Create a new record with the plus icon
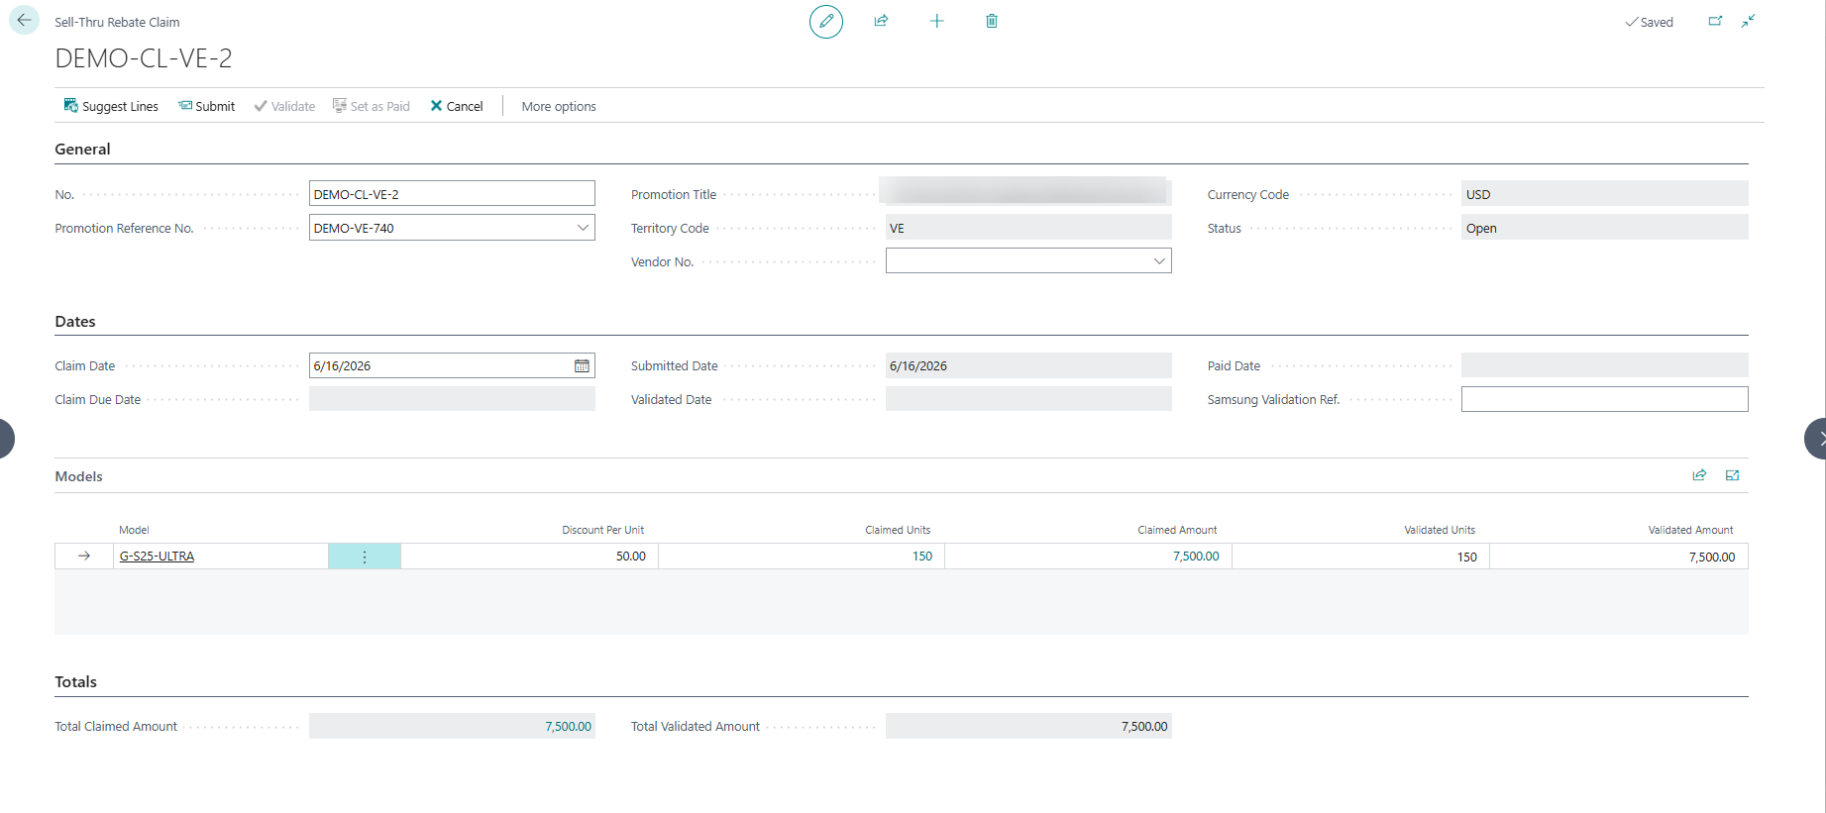Viewport: 1826px width, 813px height. (936, 21)
